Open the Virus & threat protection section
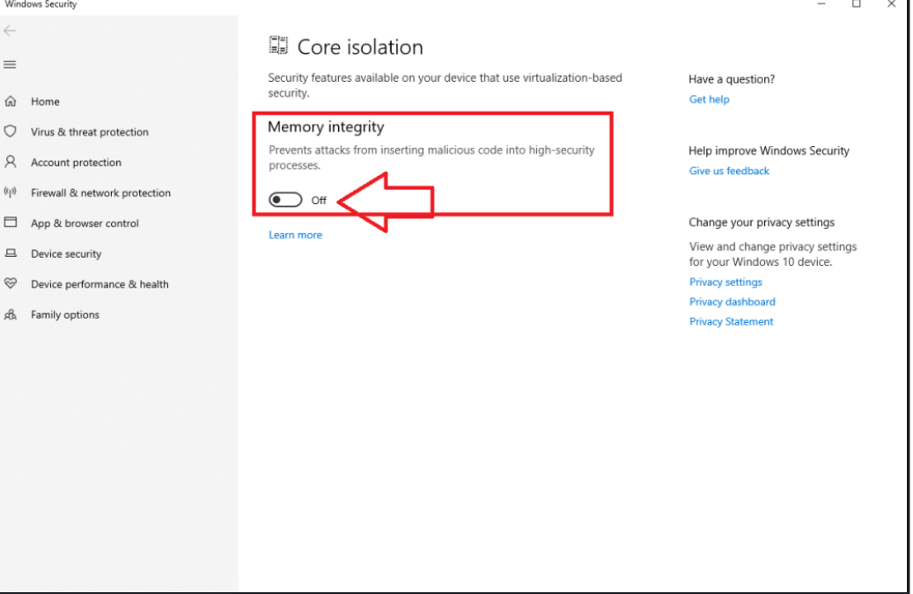 click(89, 131)
